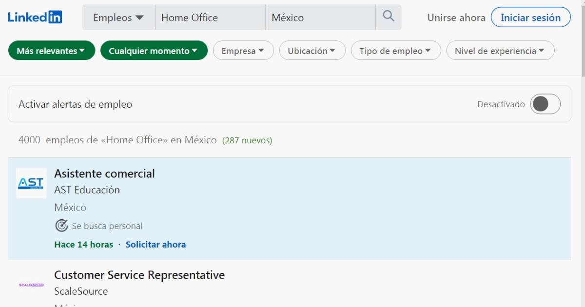Expand the Ubicación filter
Screen dimensions: 585x307
coord(312,51)
